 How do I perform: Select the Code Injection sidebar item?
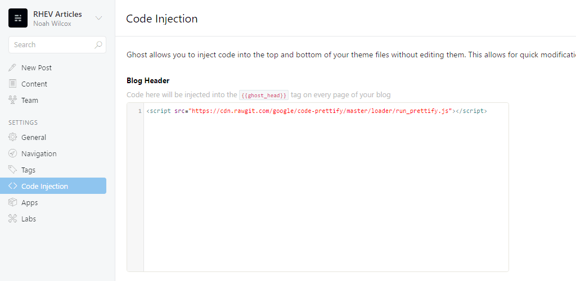(x=53, y=186)
